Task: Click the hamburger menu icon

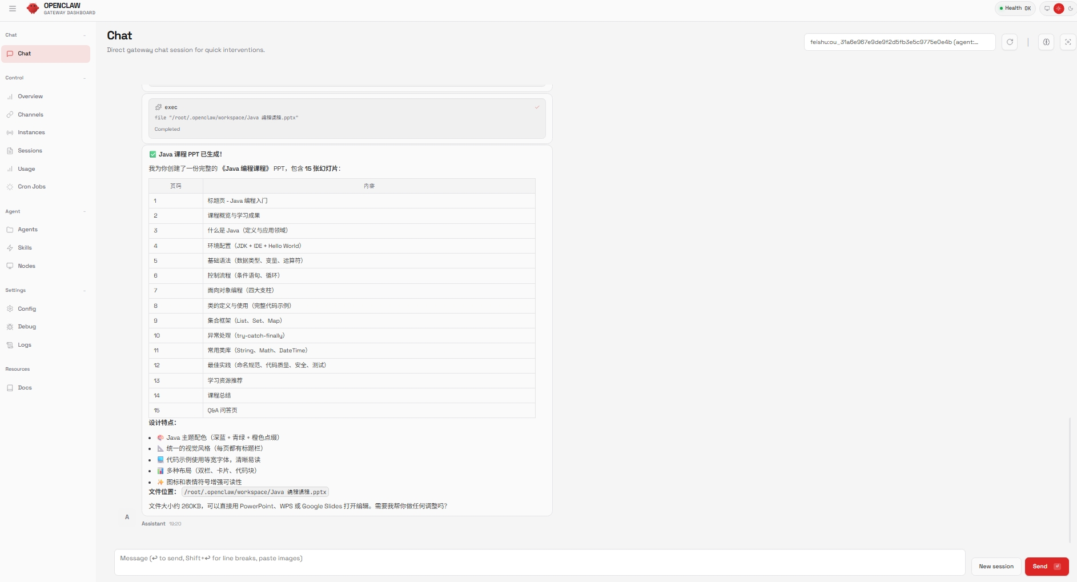Action: click(x=13, y=9)
